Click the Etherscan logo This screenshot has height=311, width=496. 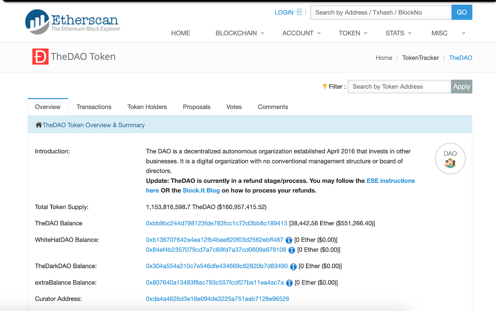coord(73,22)
